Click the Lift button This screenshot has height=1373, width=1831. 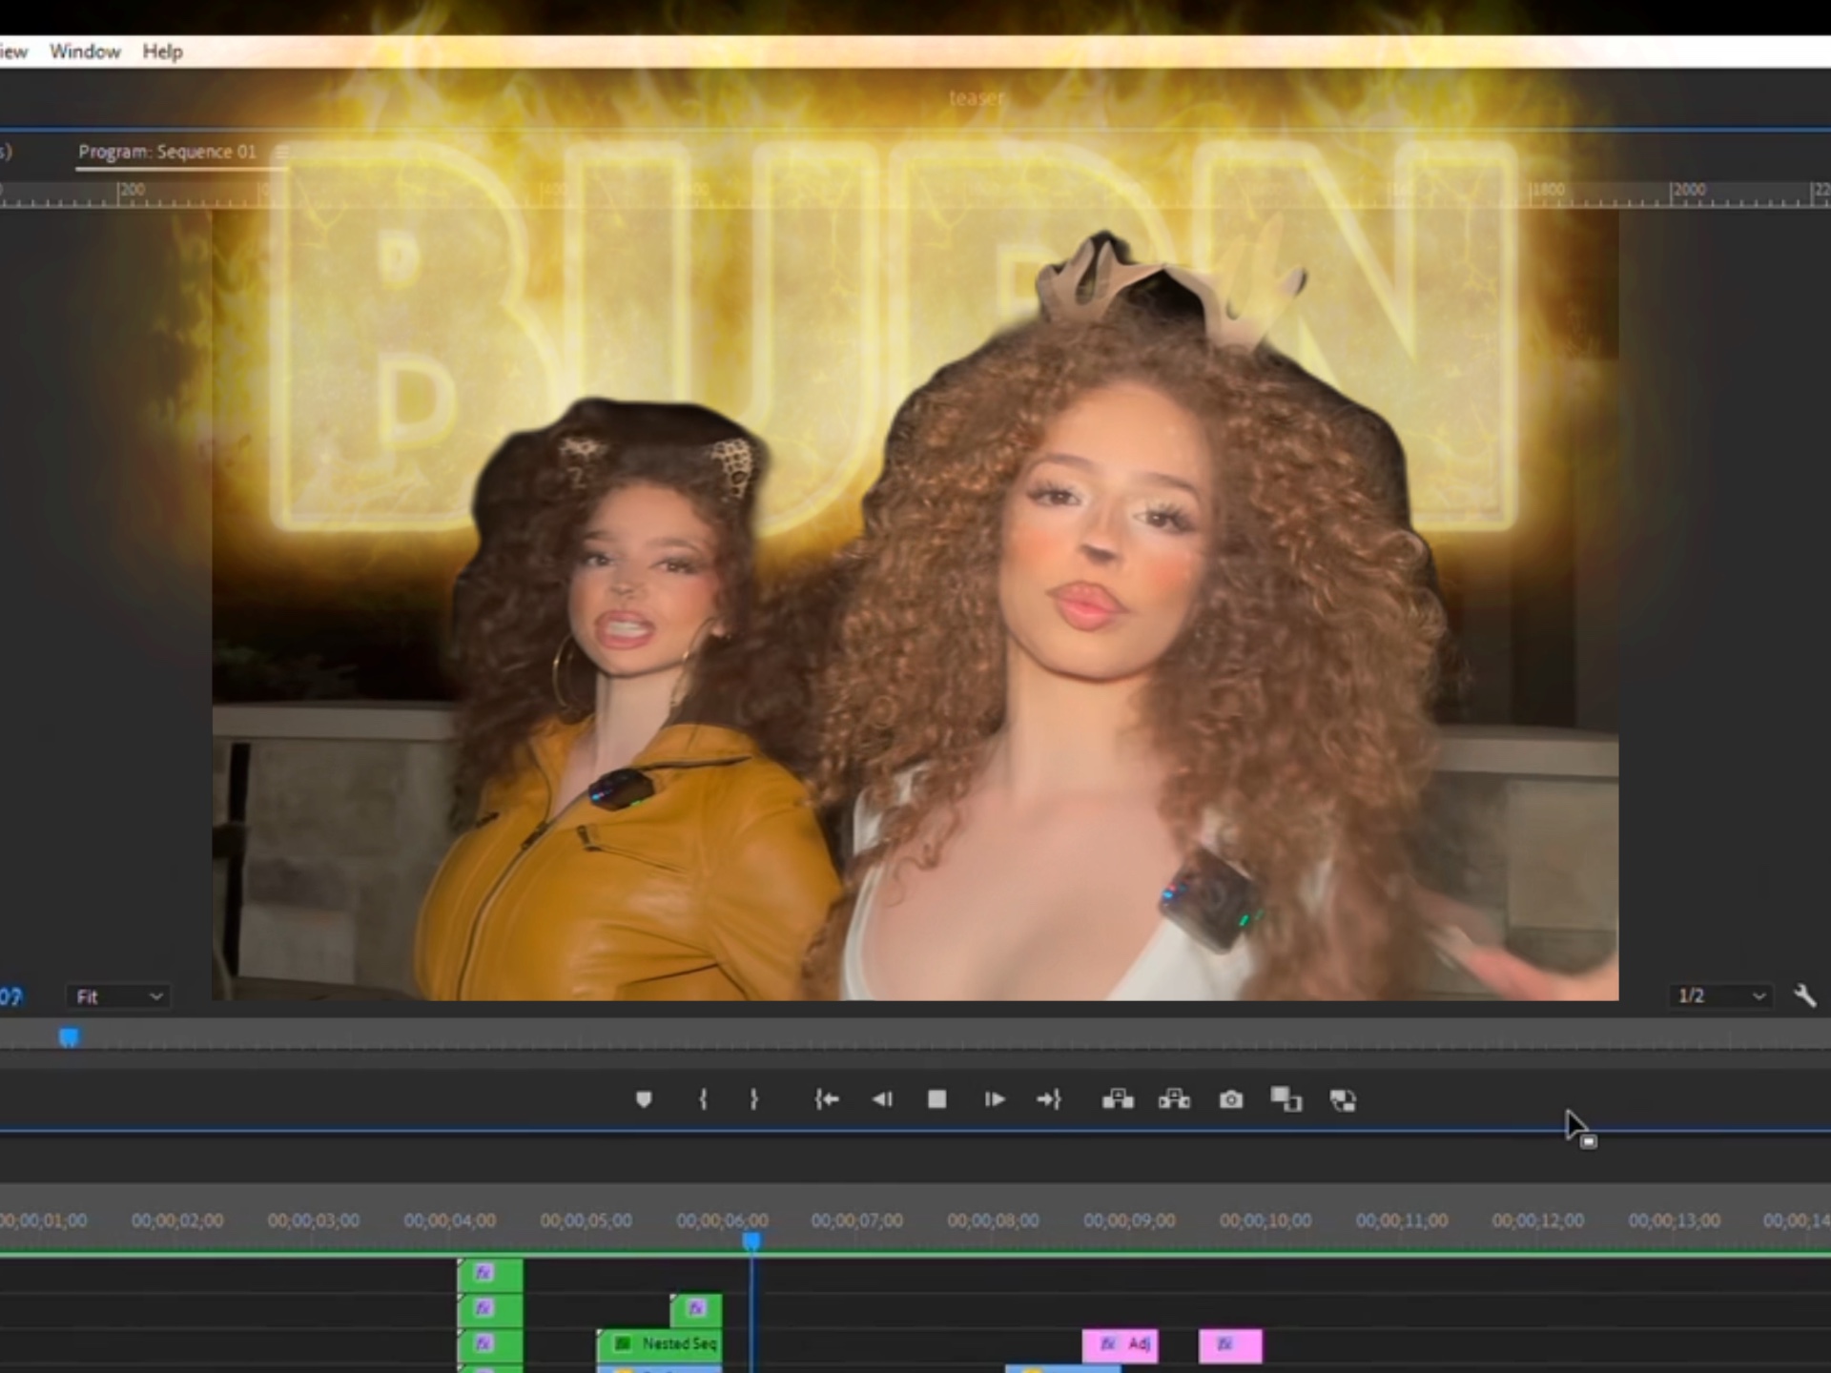[x=1118, y=1099]
